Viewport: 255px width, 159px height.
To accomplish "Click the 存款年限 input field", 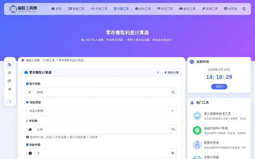I will point(101,153).
